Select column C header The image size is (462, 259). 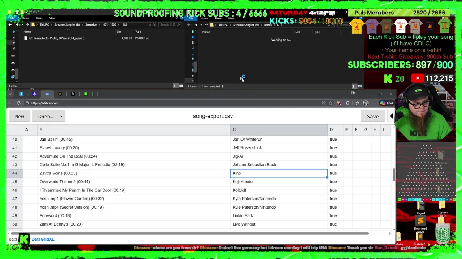tap(279, 129)
